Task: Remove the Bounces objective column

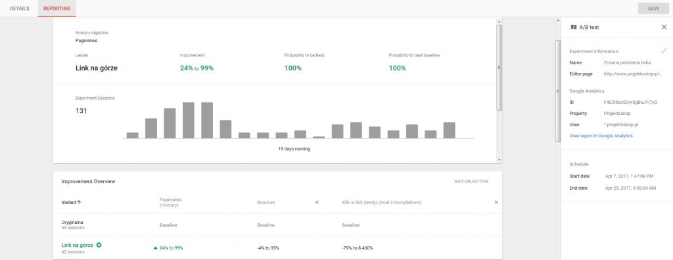Action: click(317, 202)
